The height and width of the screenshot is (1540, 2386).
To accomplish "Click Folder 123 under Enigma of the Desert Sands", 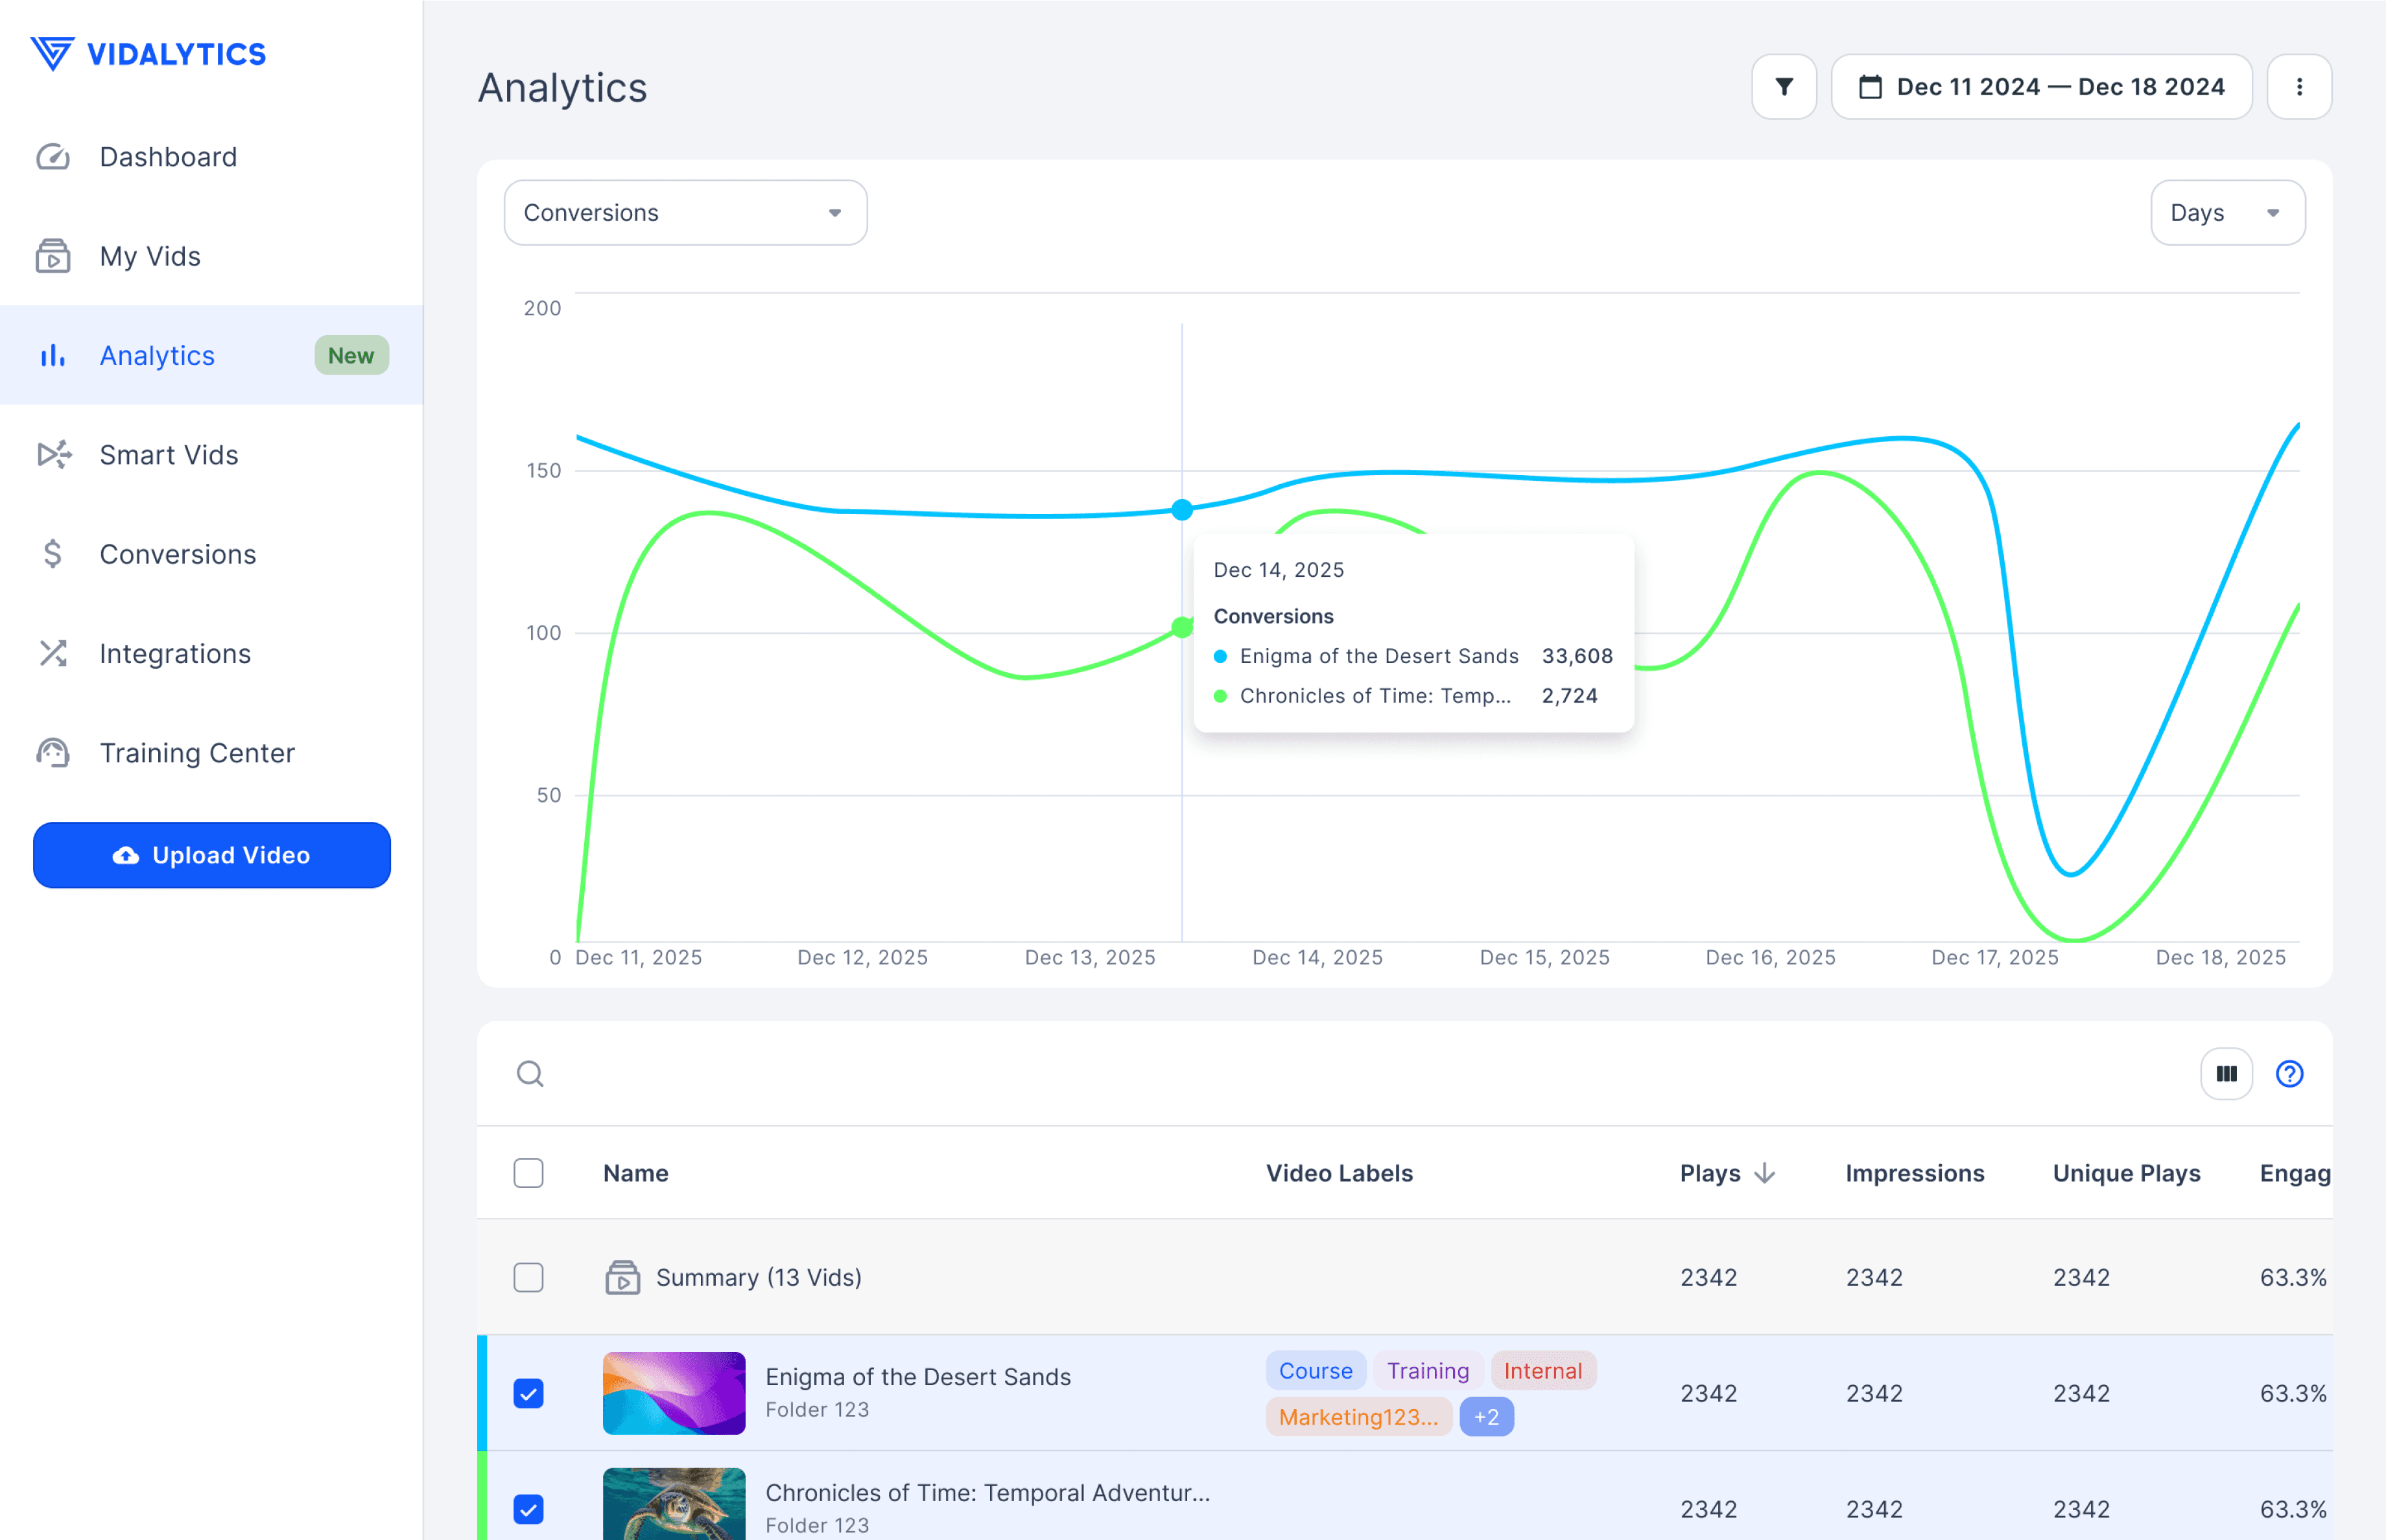I will point(816,1410).
